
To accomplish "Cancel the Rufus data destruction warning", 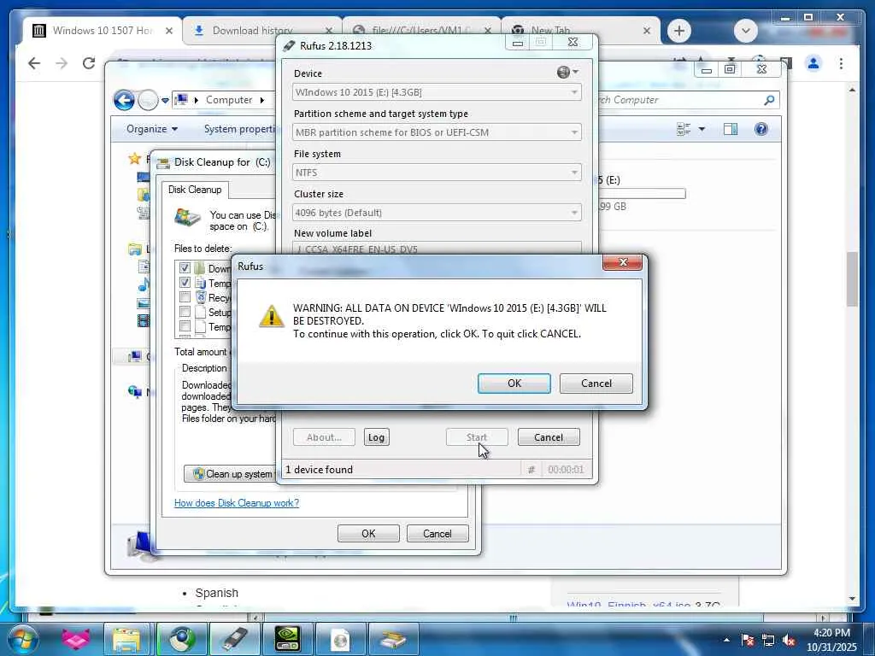I will pos(596,384).
